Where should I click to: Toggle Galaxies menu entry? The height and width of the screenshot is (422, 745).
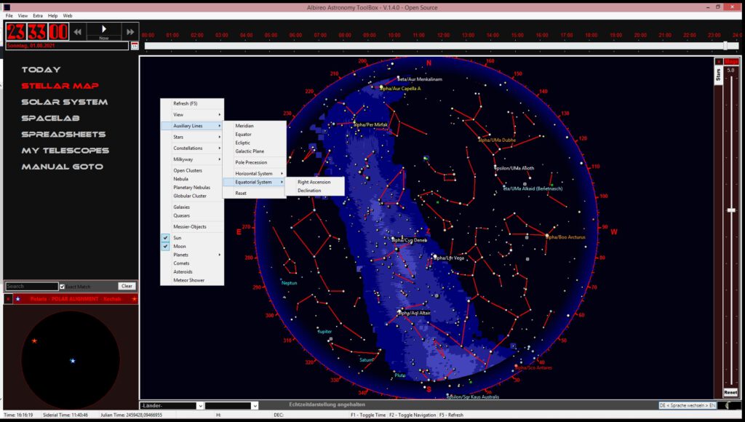192,207
